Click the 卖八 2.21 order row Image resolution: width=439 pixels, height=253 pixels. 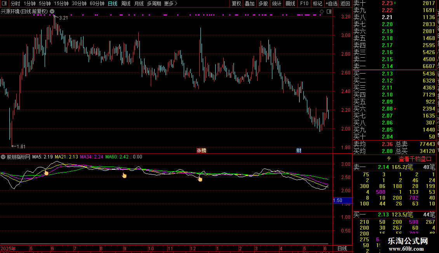coord(394,17)
